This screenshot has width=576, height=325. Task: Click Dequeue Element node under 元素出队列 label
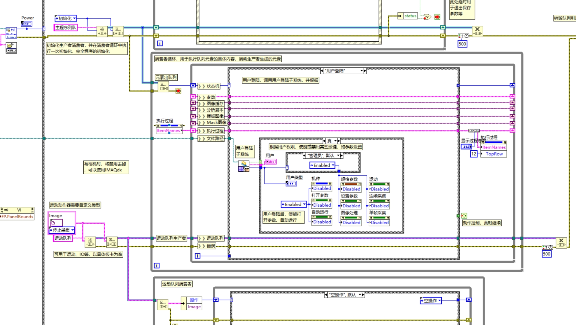tap(163, 86)
